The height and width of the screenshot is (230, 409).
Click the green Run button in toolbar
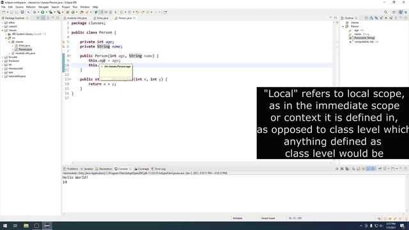[43, 12]
